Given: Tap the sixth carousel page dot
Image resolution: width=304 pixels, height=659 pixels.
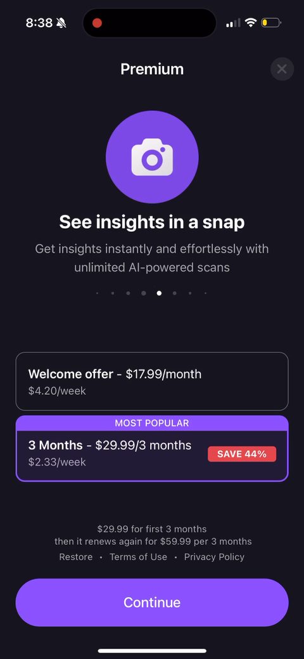Looking at the screenshot, I should click(x=175, y=293).
